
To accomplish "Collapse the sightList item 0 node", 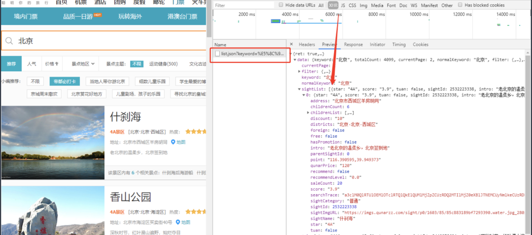I will (x=303, y=95).
